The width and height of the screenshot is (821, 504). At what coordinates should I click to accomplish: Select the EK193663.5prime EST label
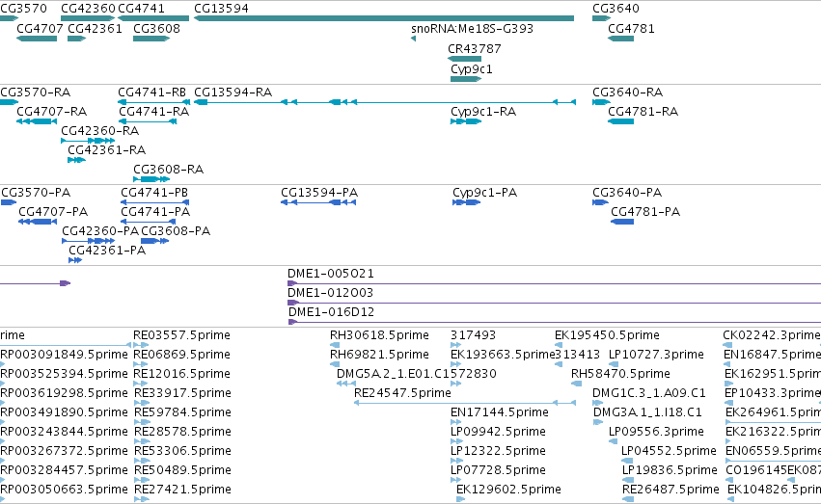pos(502,355)
